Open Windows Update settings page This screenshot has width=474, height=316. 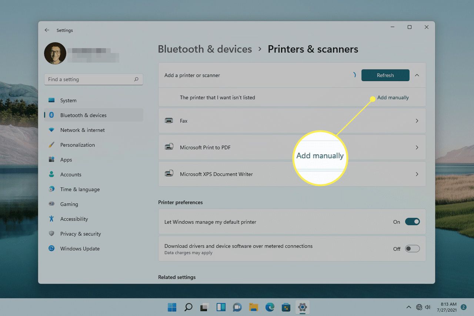click(x=80, y=249)
